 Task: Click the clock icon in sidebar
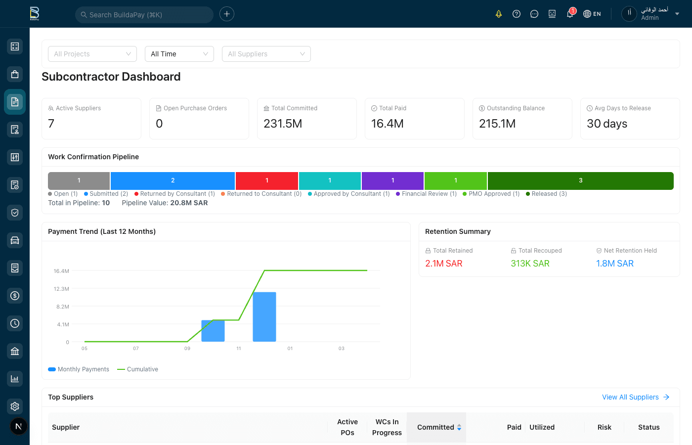tap(15, 323)
